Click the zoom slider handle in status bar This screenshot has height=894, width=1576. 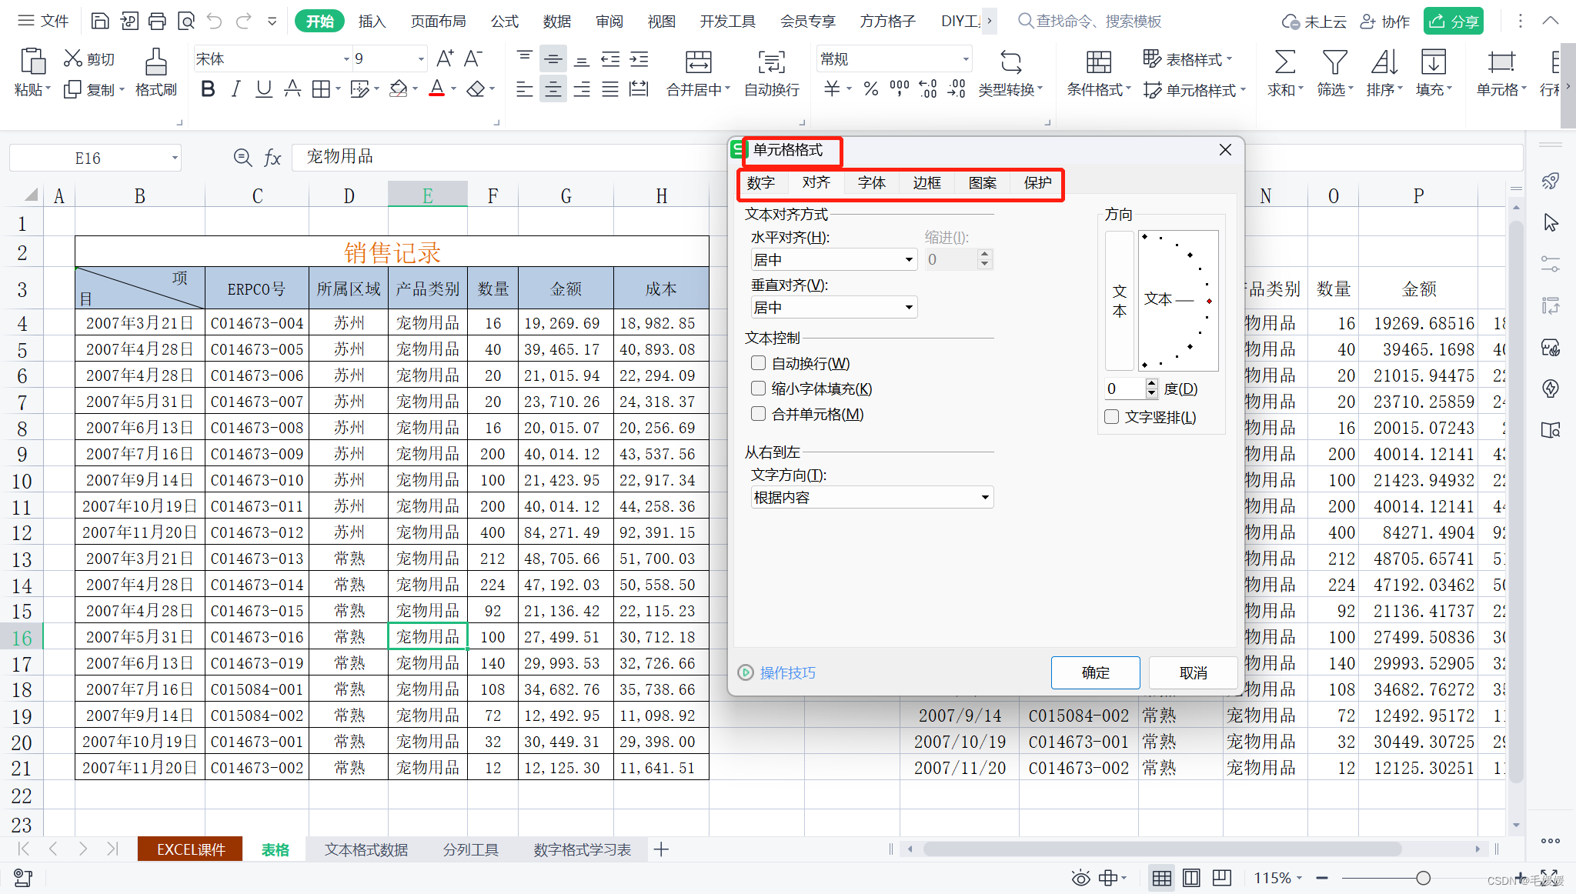coord(1423,878)
